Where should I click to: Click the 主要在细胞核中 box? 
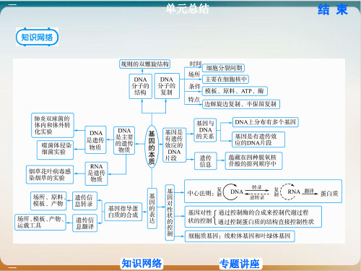(226, 79)
